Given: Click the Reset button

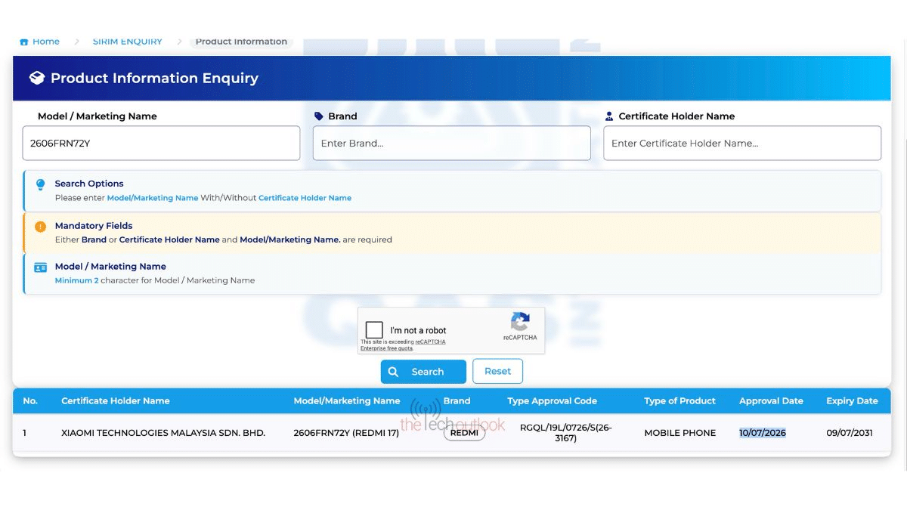Looking at the screenshot, I should 497,371.
